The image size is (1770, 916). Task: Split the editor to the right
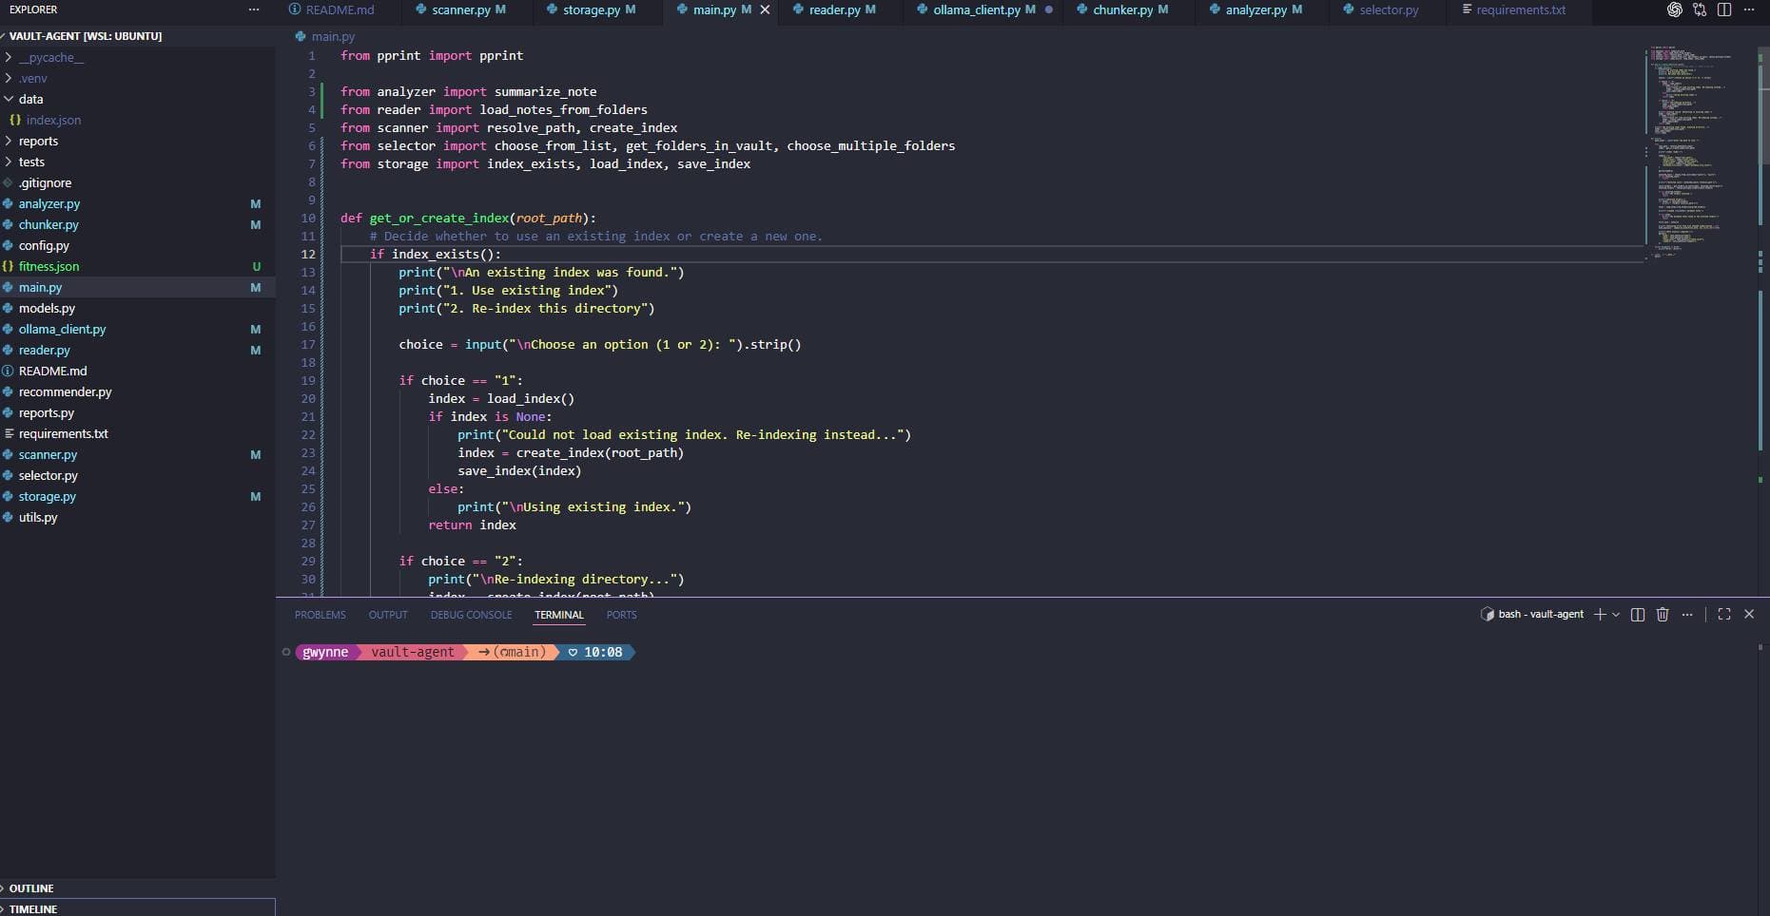click(x=1724, y=10)
